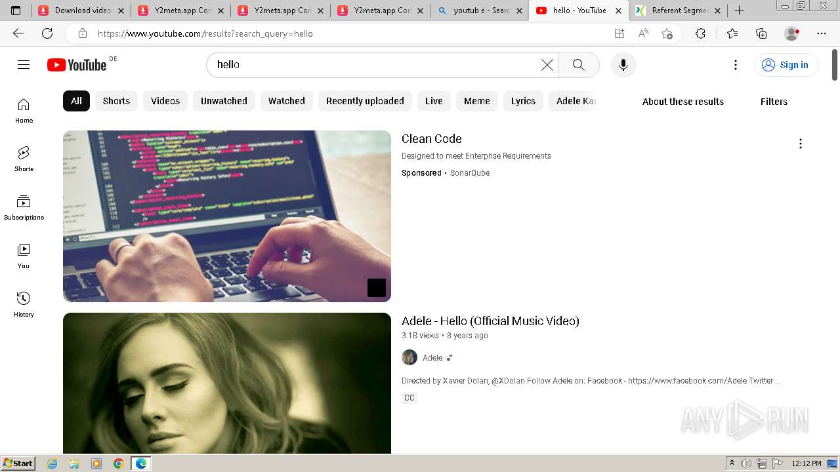Close the hello - YouTube tab

pyautogui.click(x=618, y=10)
